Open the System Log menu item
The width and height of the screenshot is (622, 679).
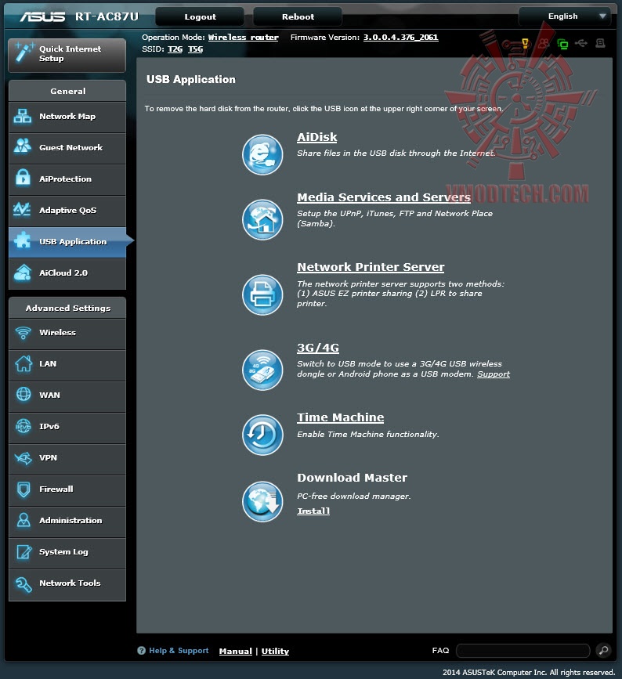[67, 552]
